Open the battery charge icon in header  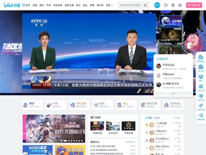(x=173, y=5)
